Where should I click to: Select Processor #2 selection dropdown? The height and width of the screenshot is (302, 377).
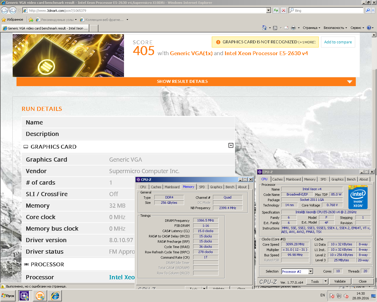[297, 272]
